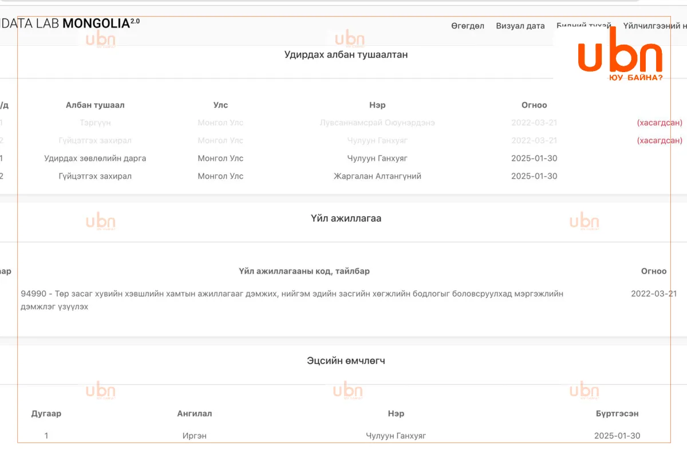Viewport: 687px width, 458px height.
Task: Click the Бүртгэсэн column header
Action: pos(617,413)
